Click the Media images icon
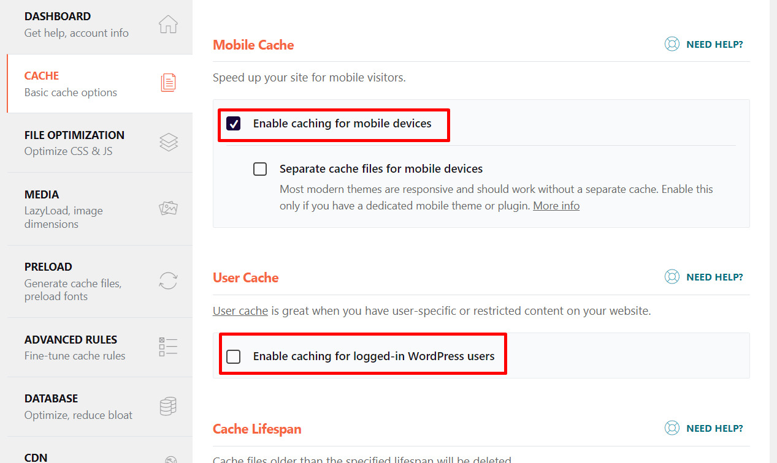This screenshot has height=463, width=777. point(168,208)
